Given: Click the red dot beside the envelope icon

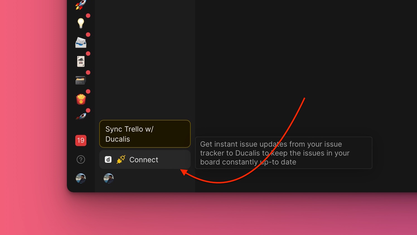Looking at the screenshot, I should click(88, 35).
